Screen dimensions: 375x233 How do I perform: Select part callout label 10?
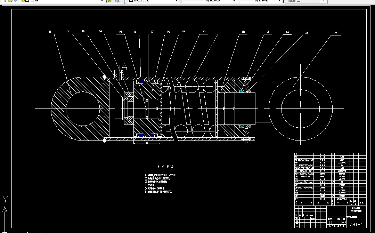pos(204,31)
